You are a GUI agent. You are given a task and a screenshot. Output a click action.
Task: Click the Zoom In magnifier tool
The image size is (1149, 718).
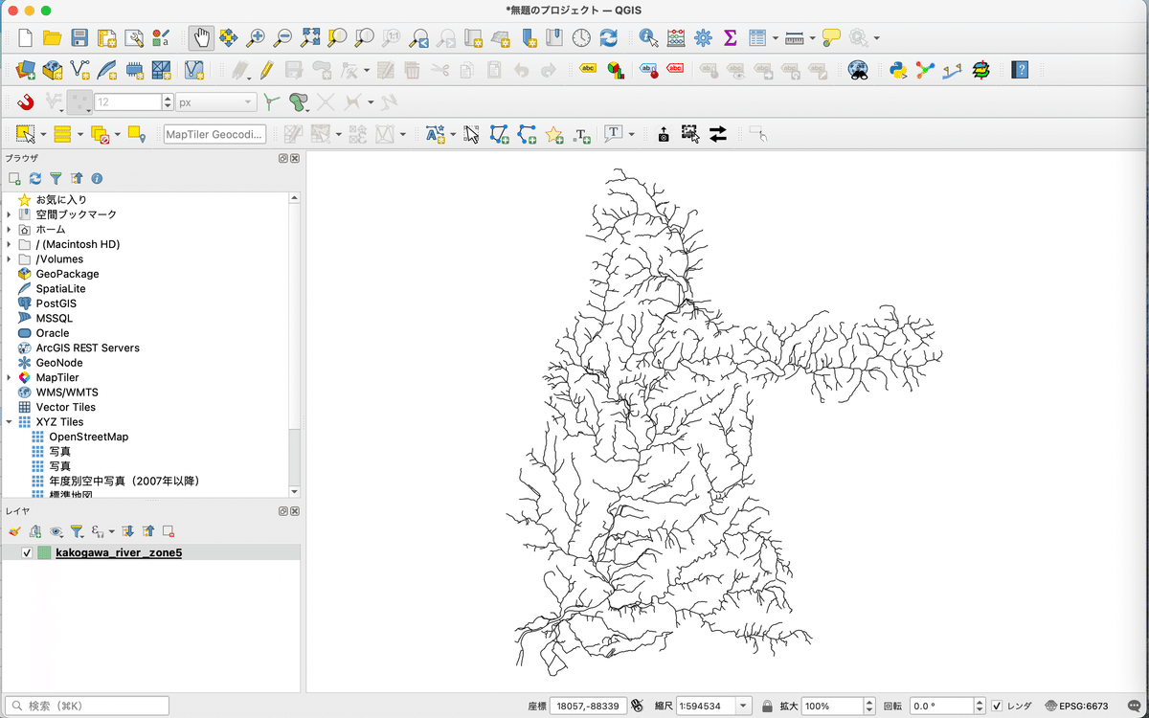coord(256,38)
